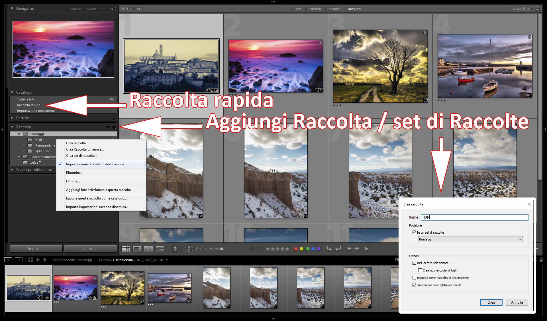The image size is (547, 321).
Task: Select the Metadati filter tab
Action: tap(335, 9)
